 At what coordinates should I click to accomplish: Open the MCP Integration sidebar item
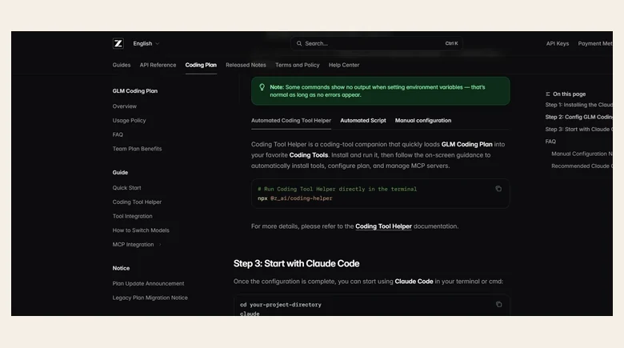134,245
